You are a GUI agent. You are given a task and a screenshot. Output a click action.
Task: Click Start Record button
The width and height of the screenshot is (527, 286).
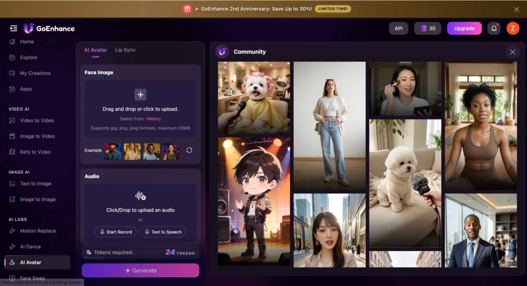click(116, 232)
